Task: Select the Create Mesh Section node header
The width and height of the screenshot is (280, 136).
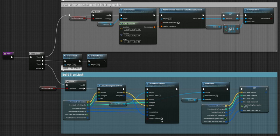Action: [x=162, y=84]
